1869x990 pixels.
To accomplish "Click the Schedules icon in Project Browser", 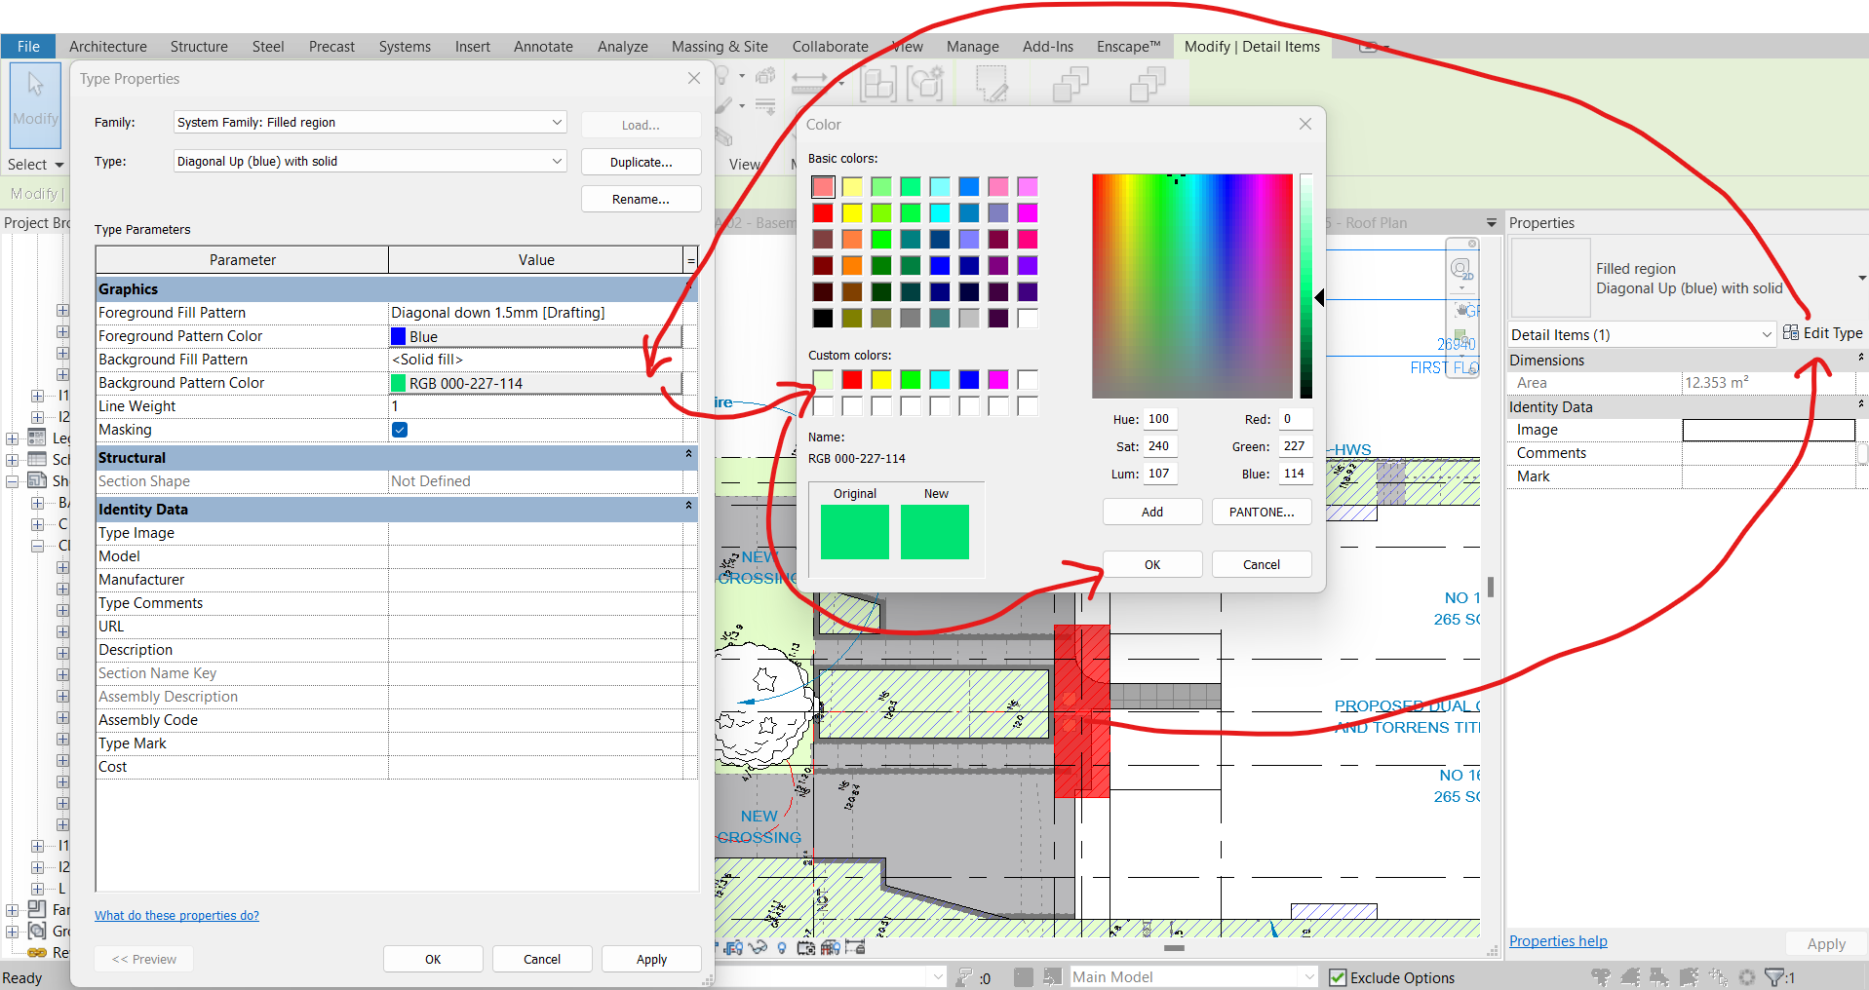I will (x=37, y=459).
